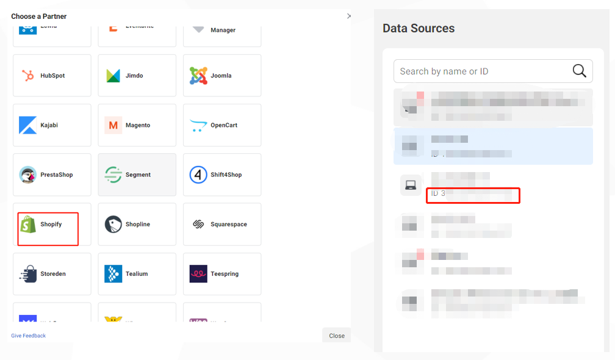Click the OpenCart label text
The height and width of the screenshot is (360, 615).
(x=224, y=125)
